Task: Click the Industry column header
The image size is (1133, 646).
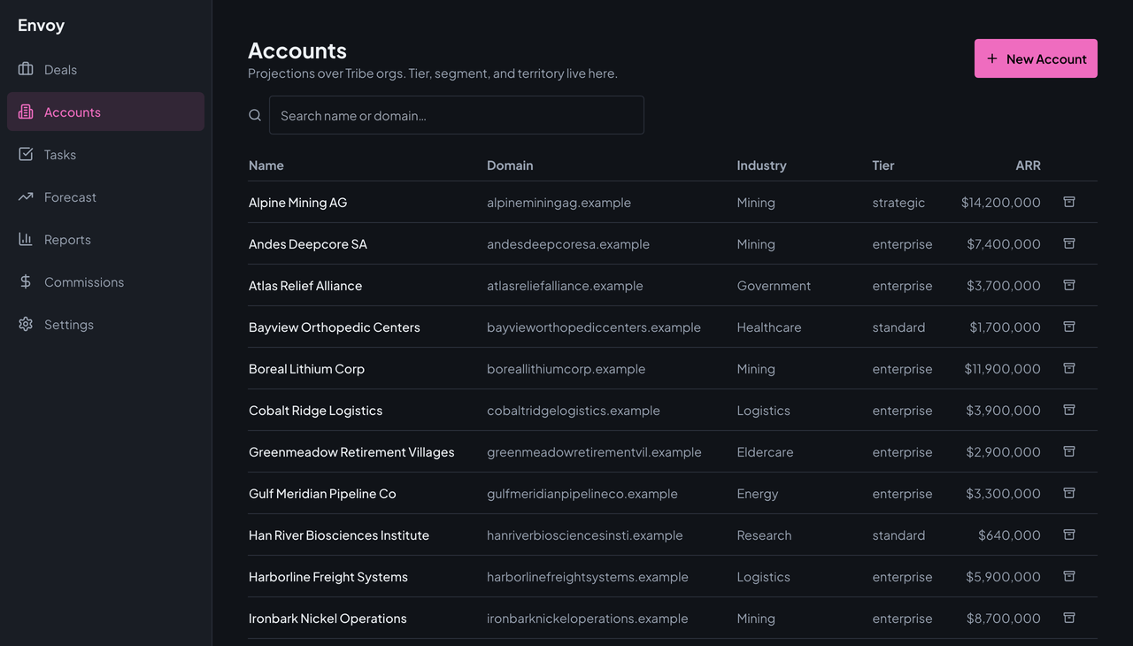Action: pyautogui.click(x=761, y=165)
